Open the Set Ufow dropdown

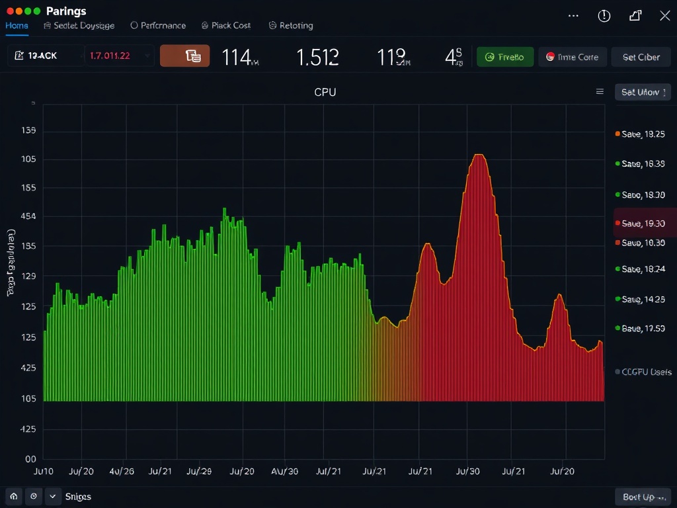coord(642,92)
